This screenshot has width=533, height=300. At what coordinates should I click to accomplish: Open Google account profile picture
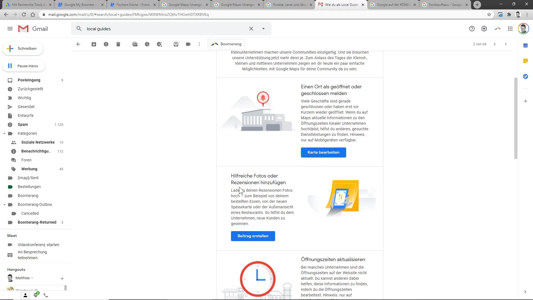[x=523, y=29]
